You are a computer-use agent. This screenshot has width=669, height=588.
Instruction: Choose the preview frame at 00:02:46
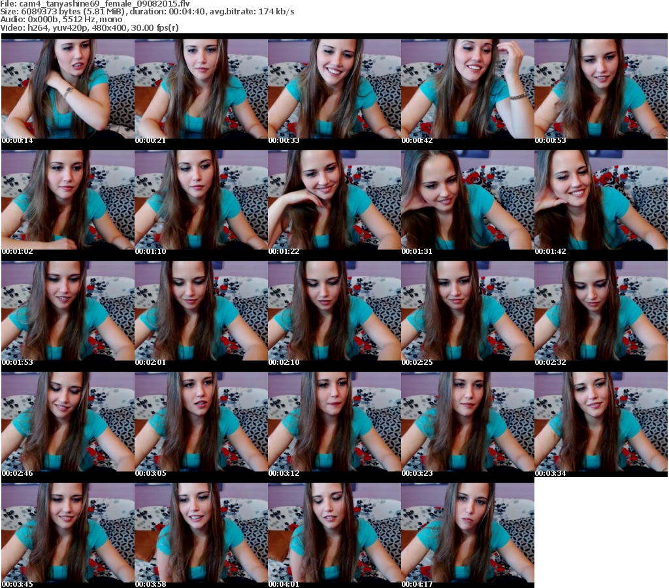point(68,422)
